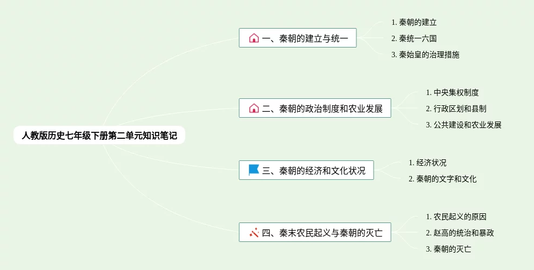Viewport: 534px width, 270px height.
Task: Click subtopic 2. 行政区划和县制
Action: 456,109
